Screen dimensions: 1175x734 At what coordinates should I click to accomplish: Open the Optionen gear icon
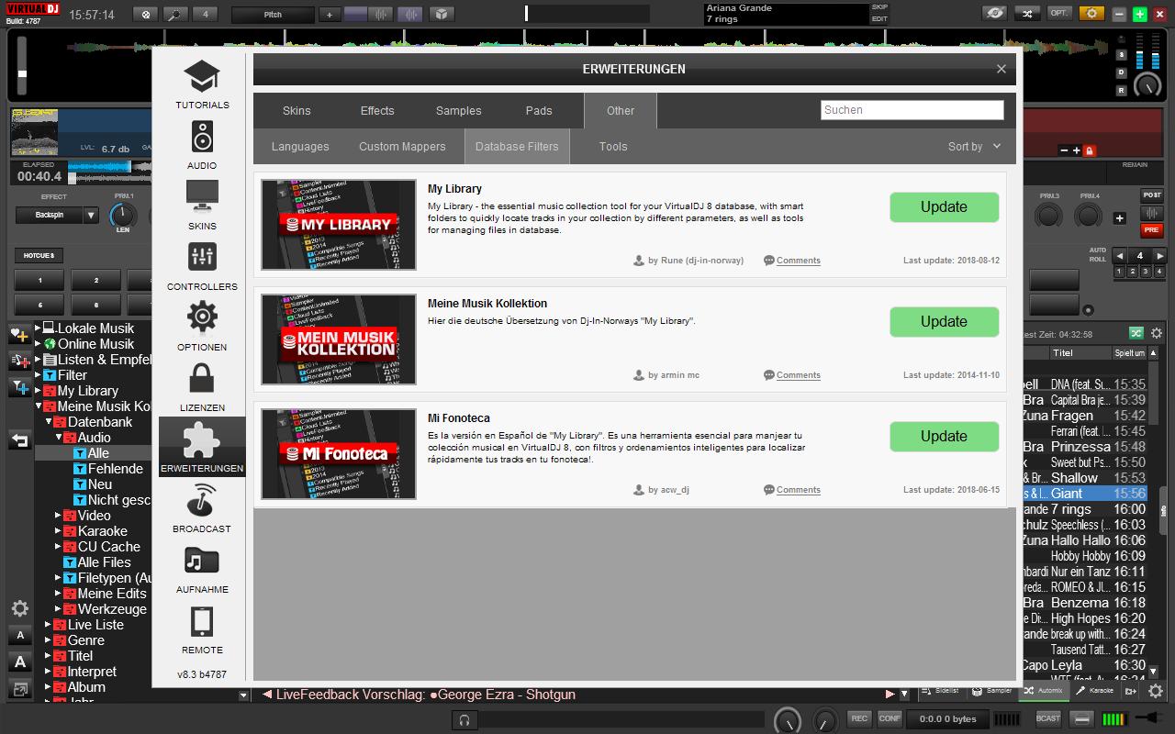click(202, 317)
